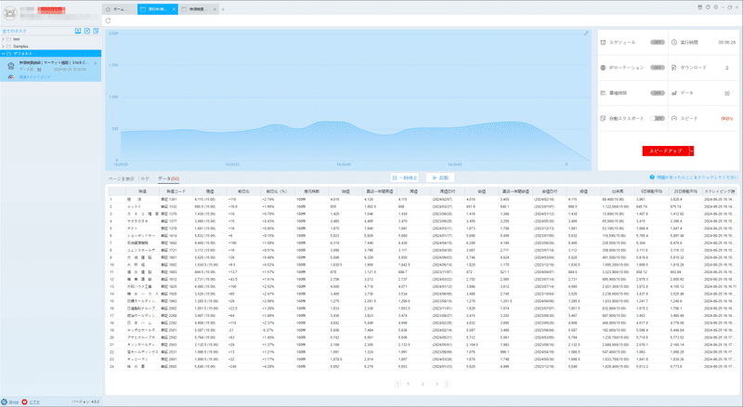Image resolution: width=743 pixels, height=407 pixels.
Task: Click the IPローテーション globe icon
Action: [x=603, y=68]
